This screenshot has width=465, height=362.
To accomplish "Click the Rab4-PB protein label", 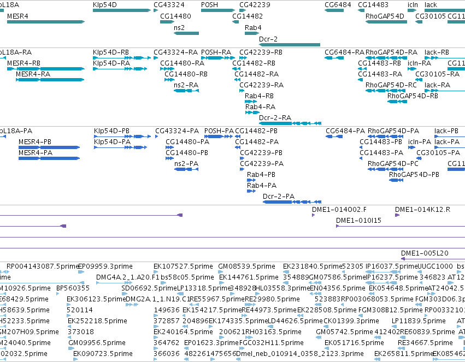I will 261,175.
